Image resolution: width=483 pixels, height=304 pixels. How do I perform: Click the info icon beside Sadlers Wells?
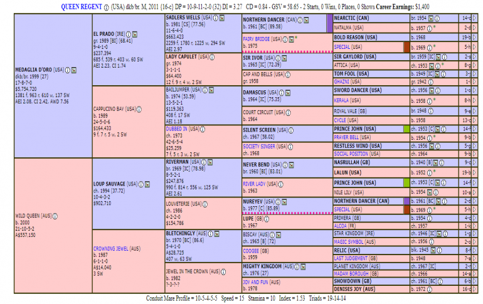click(215, 18)
